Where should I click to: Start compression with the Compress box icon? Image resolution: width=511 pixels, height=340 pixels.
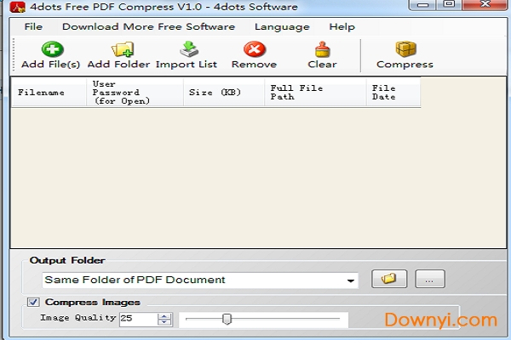pyautogui.click(x=405, y=49)
